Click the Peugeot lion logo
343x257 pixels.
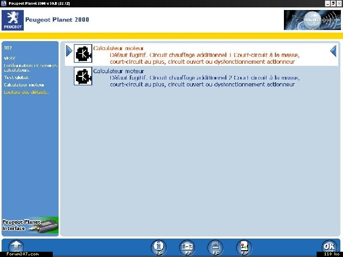(13, 20)
